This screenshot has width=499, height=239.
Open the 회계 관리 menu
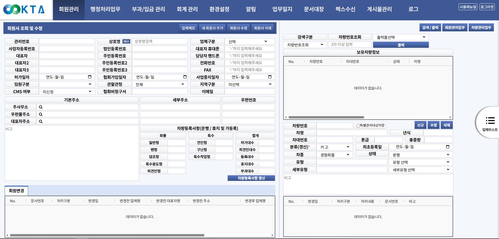187,9
